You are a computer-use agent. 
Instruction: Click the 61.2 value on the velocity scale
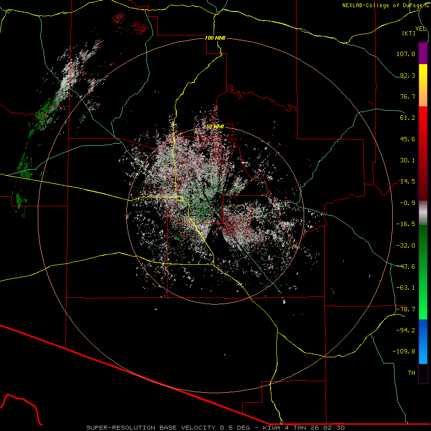(408, 118)
